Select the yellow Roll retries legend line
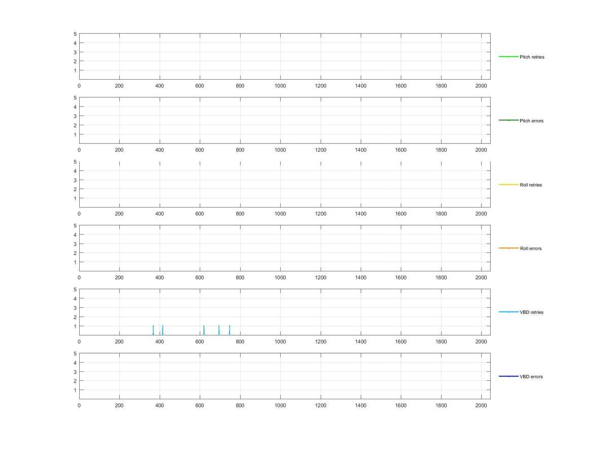 tap(509, 185)
